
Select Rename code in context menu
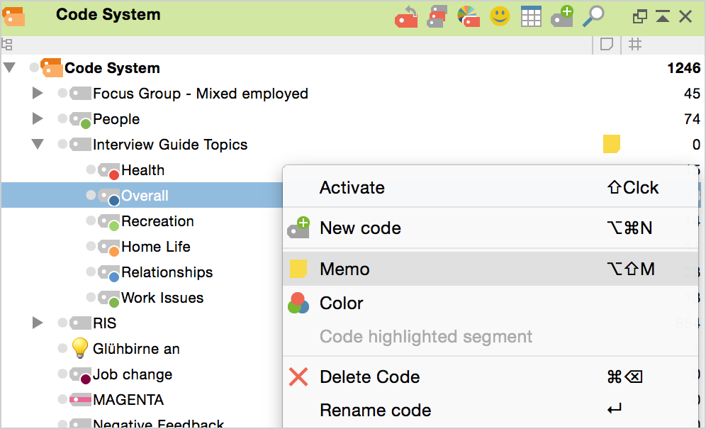375,411
